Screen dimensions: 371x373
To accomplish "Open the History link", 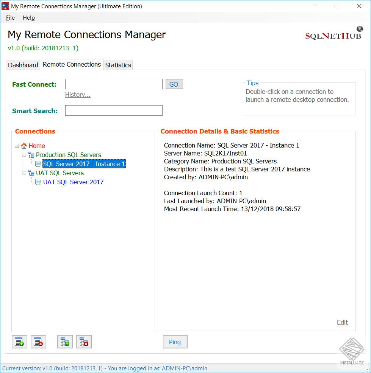I will click(78, 95).
